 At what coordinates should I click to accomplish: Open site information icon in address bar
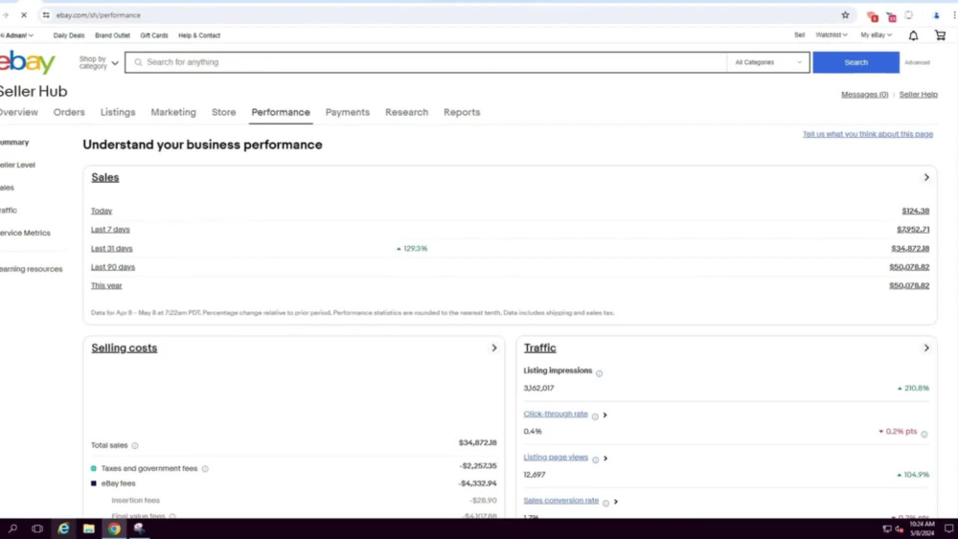pyautogui.click(x=46, y=14)
